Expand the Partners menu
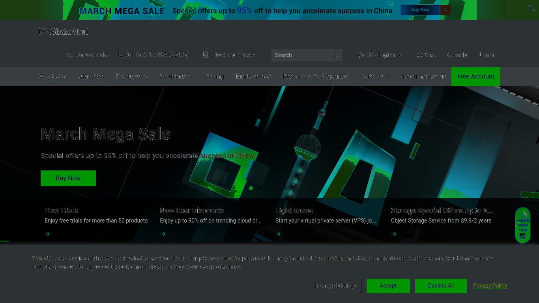Image resolution: width=539 pixels, height=303 pixels. click(x=376, y=76)
